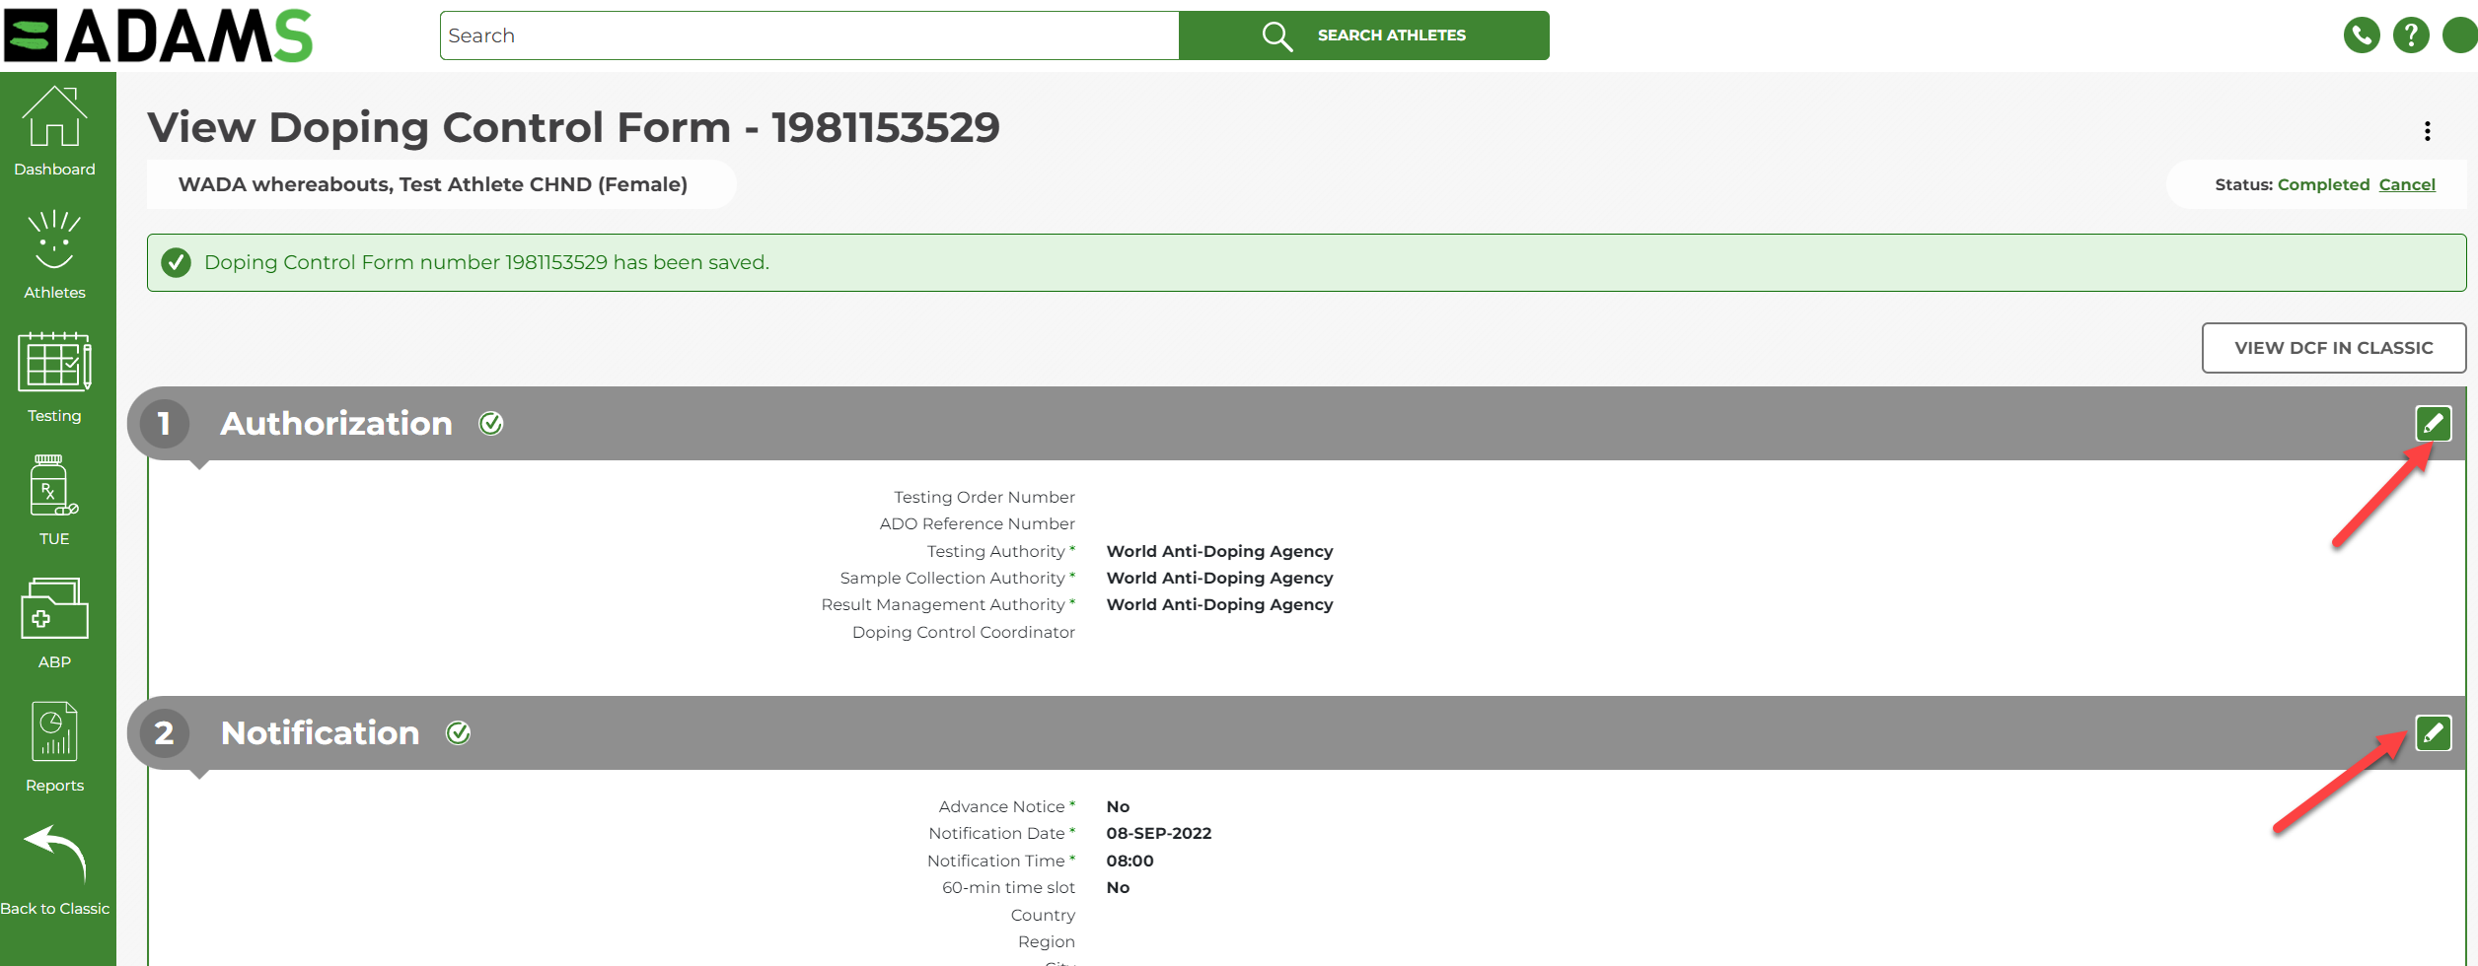Click the Testing Authority value World Anti-Doping Agency
The image size is (2478, 966).
tap(1219, 551)
